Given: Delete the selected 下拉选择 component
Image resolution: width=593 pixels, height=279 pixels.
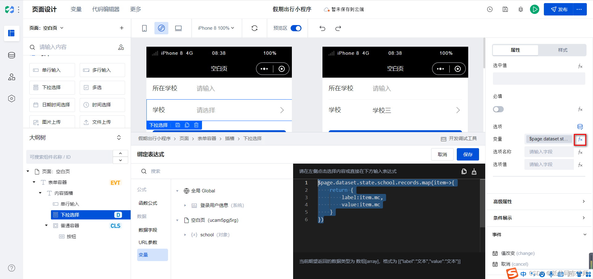Looking at the screenshot, I should (x=196, y=125).
